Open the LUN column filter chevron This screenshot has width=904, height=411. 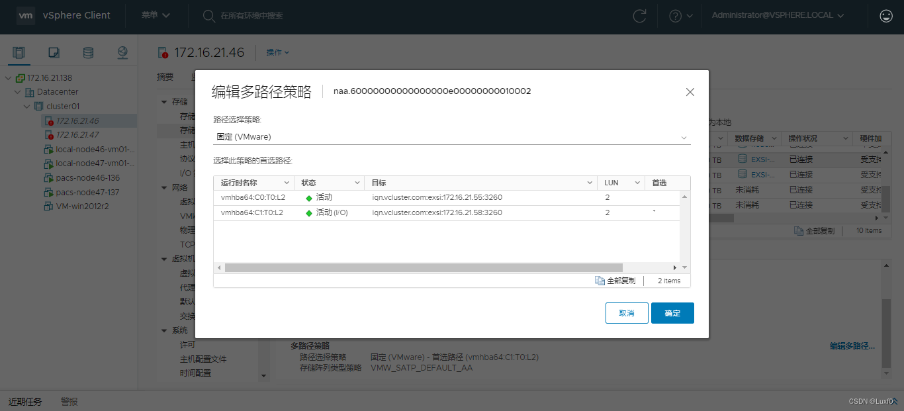[x=637, y=183]
